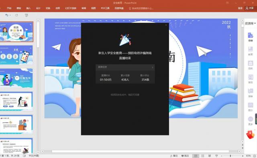Image resolution: width=257 pixels, height=158 pixels.
Task: Click the 更多 more icon in sidebar
Action: tap(250, 121)
